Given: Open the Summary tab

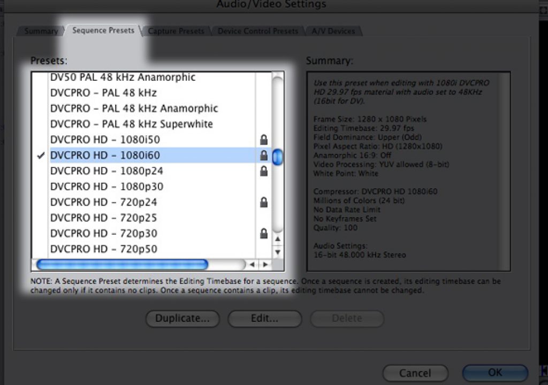Looking at the screenshot, I should point(41,31).
